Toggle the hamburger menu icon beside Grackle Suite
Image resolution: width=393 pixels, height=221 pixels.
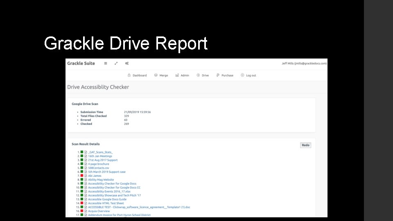(106, 63)
